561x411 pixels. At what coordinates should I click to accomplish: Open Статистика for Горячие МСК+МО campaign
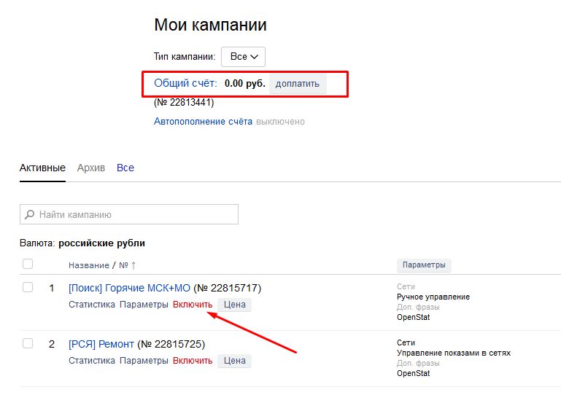click(x=92, y=305)
